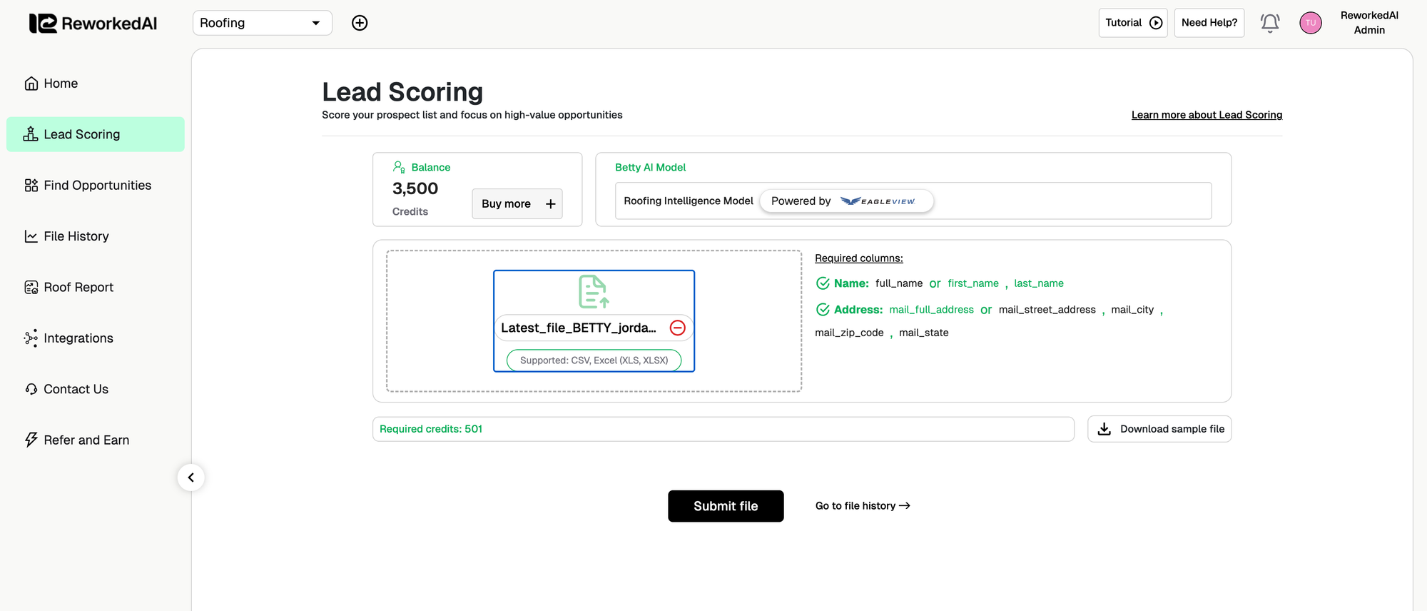Follow the Learn more about Lead Scoring link

pos(1207,115)
